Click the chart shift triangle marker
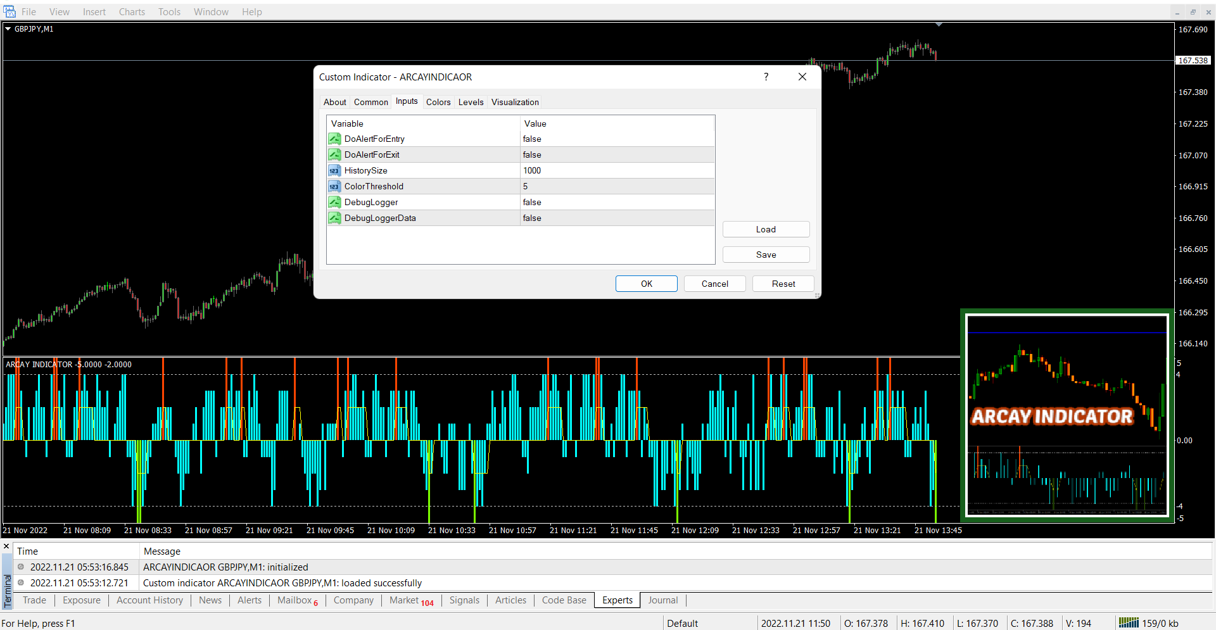 [939, 25]
